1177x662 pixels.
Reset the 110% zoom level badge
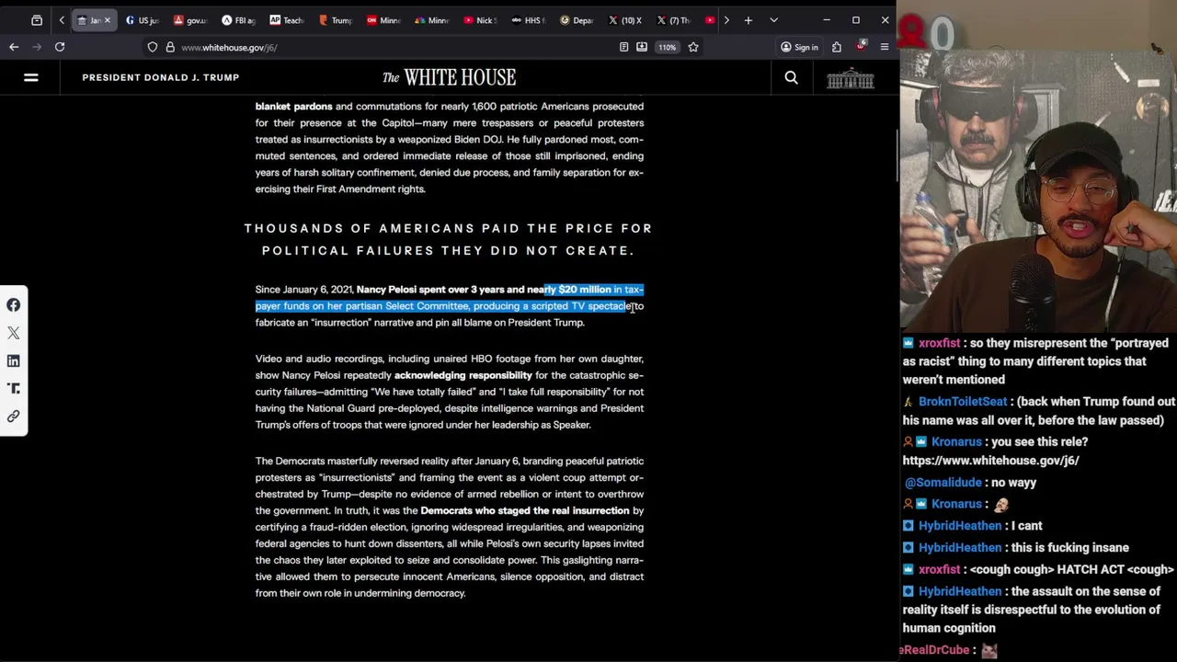(x=667, y=47)
